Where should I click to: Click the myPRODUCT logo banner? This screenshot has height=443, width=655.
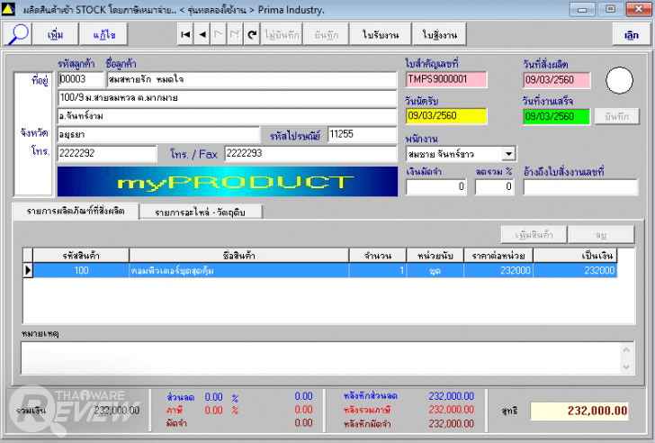point(228,182)
